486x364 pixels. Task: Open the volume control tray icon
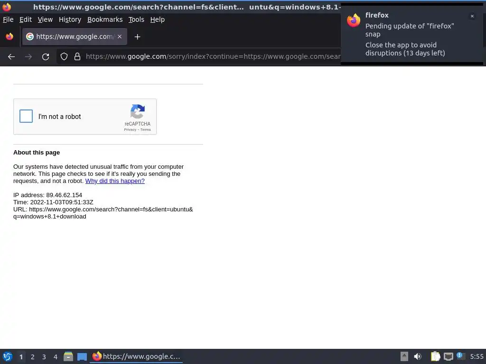(418, 356)
